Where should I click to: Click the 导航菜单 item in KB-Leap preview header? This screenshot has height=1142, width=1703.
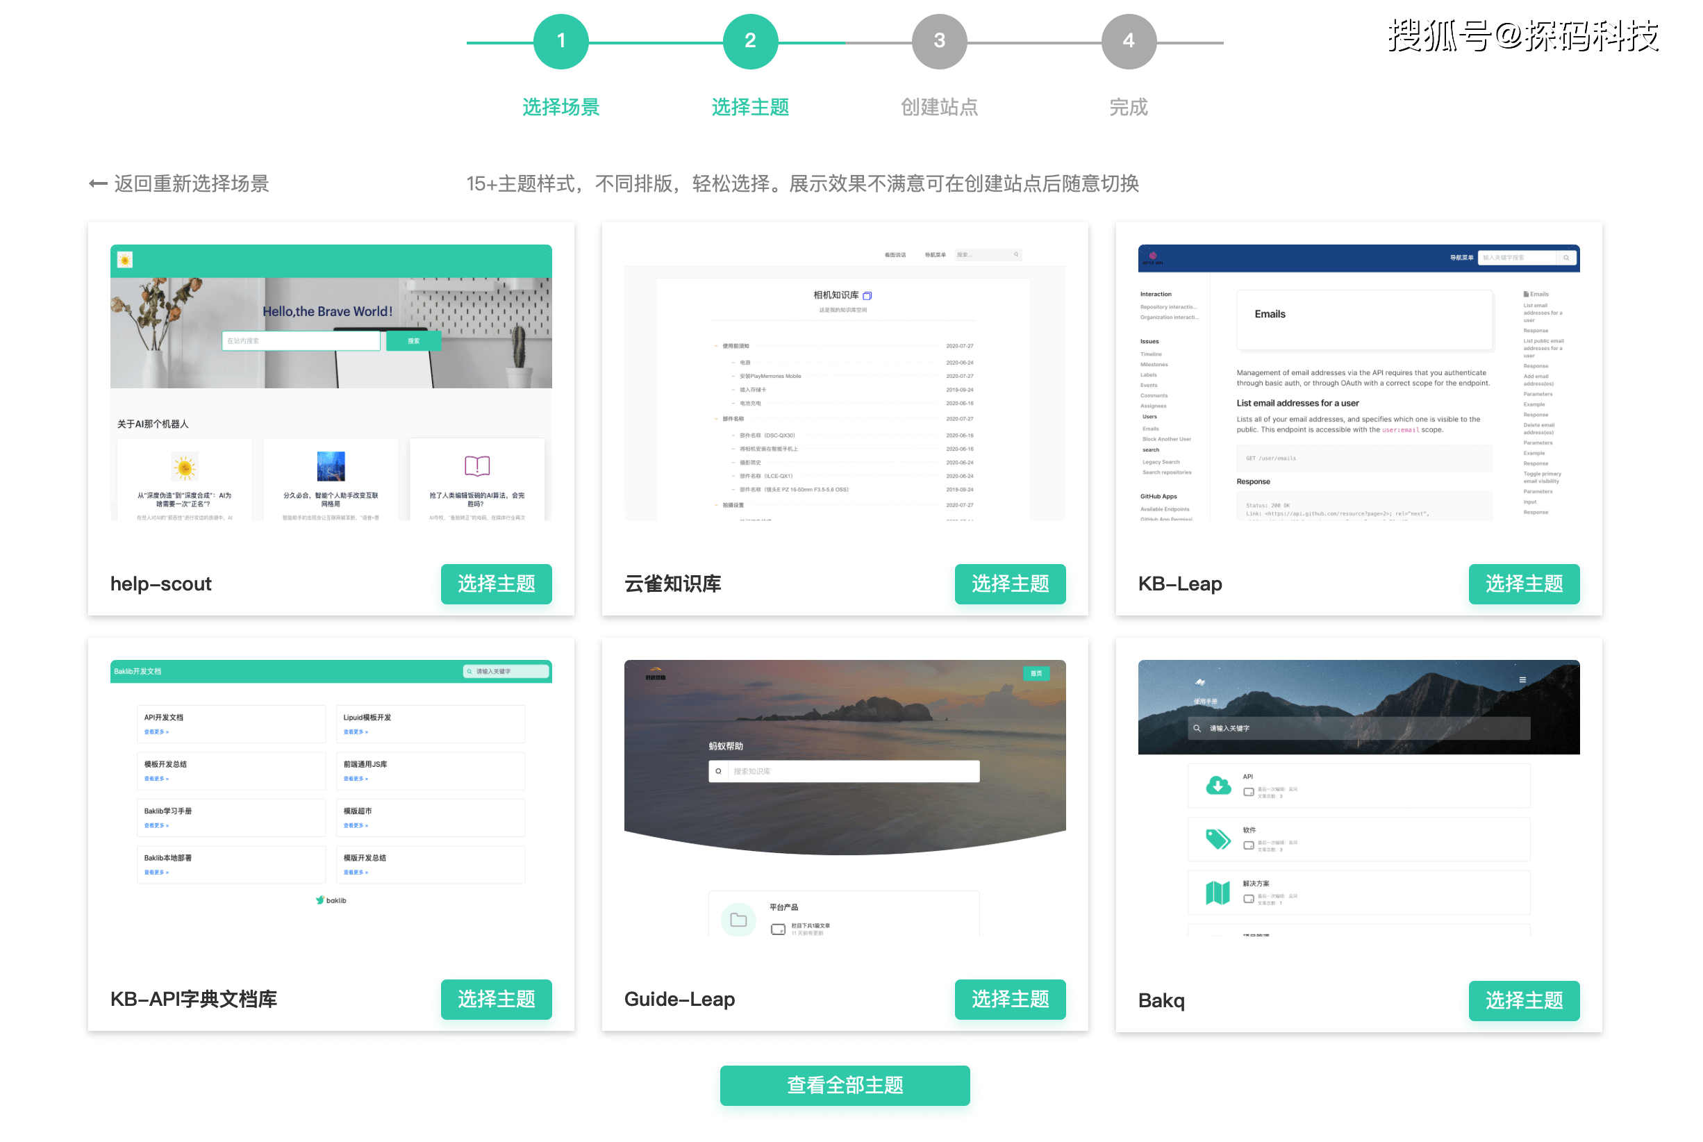coord(1461,258)
